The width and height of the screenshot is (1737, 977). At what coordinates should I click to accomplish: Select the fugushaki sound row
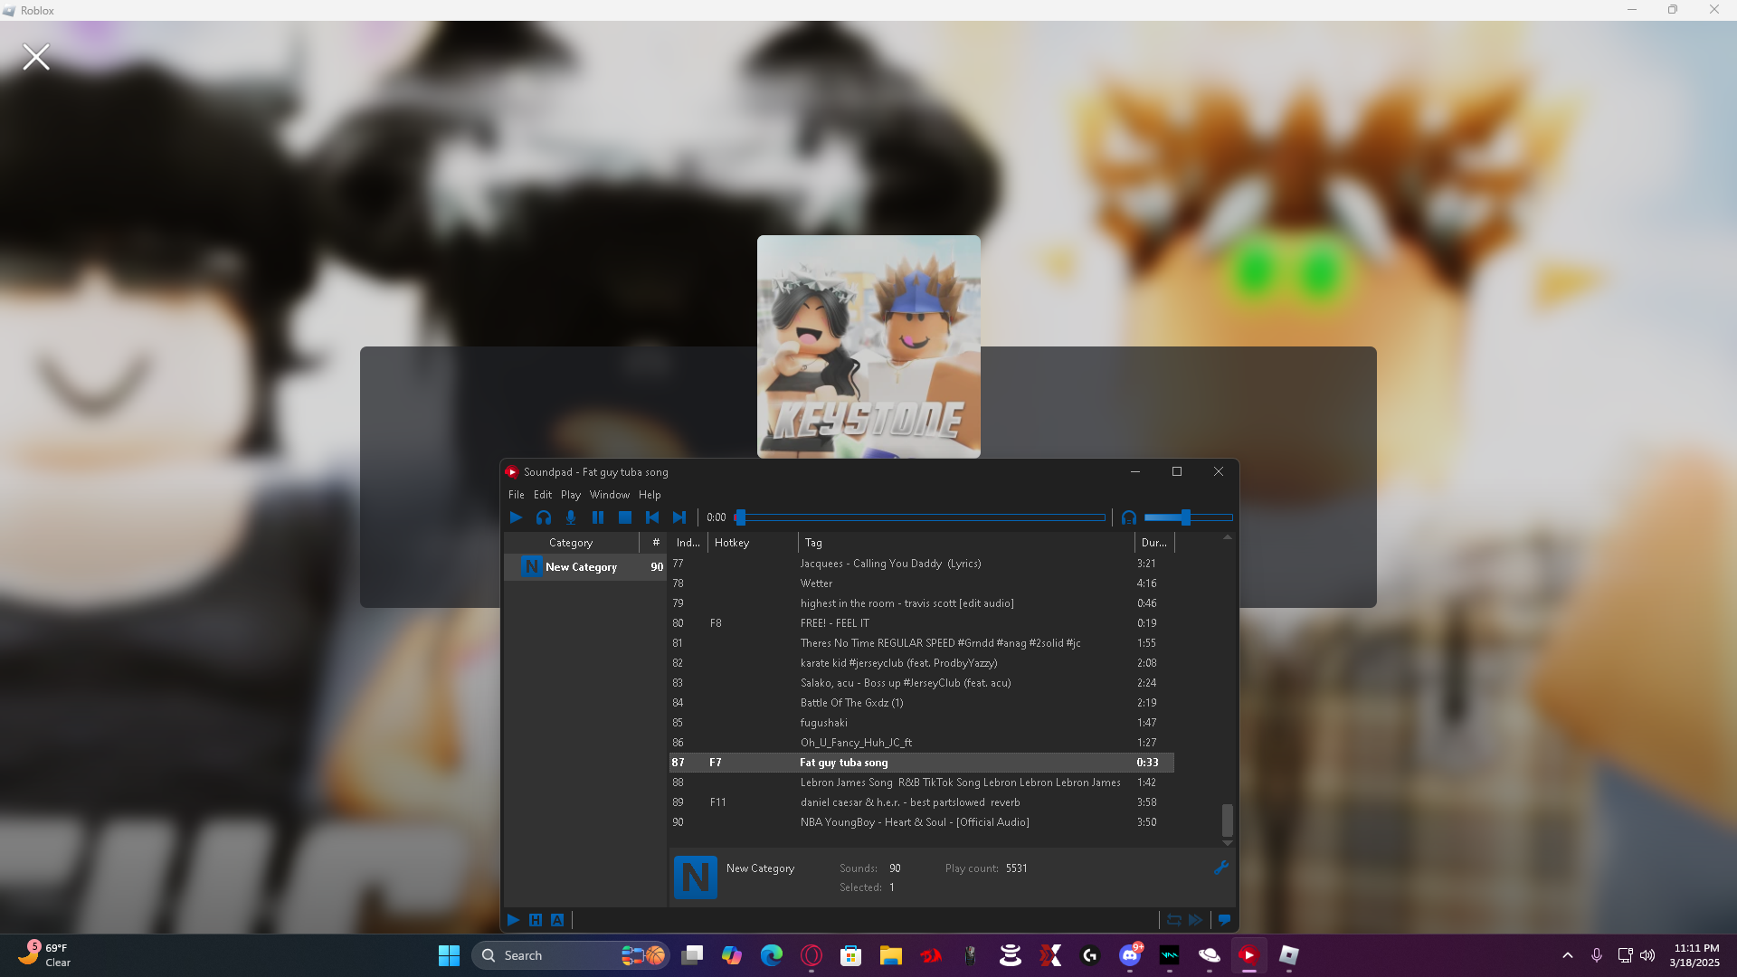pos(922,723)
